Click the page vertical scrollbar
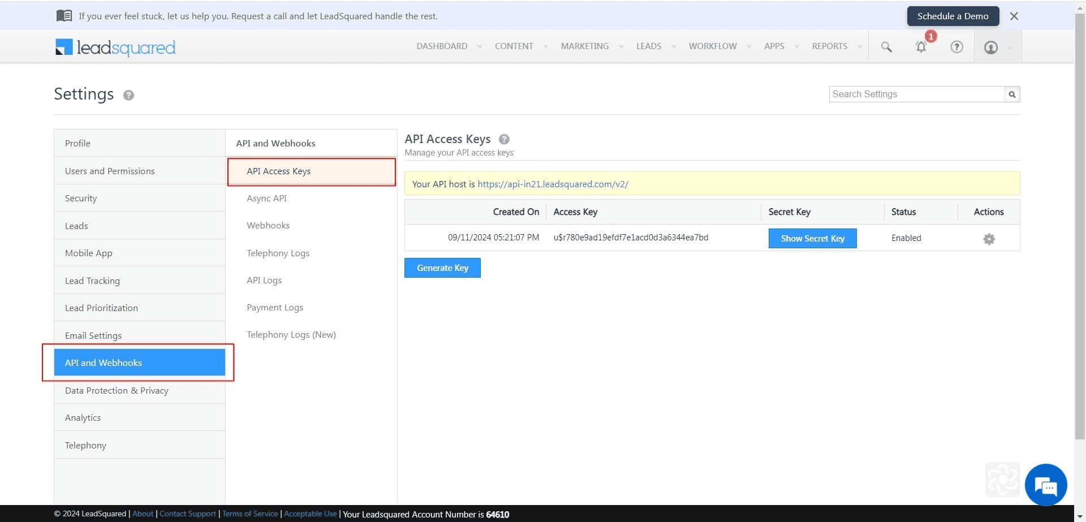Image resolution: width=1086 pixels, height=522 pixels. tap(1080, 226)
